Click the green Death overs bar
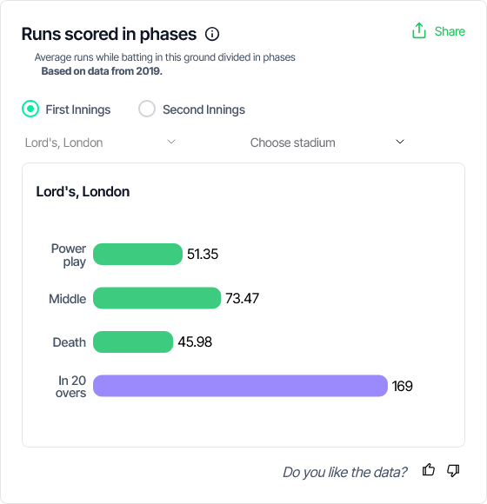The image size is (487, 504). click(x=133, y=342)
